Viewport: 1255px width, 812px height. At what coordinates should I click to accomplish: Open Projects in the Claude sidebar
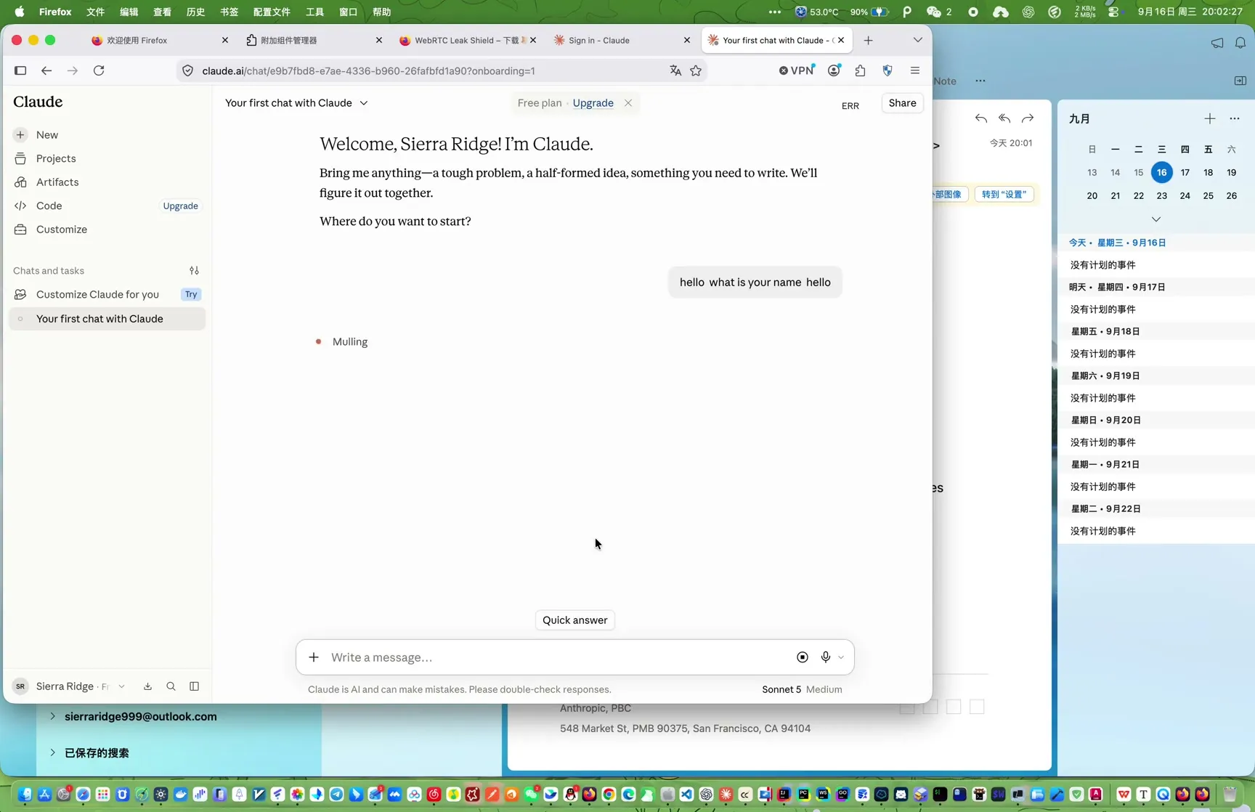[107, 158]
